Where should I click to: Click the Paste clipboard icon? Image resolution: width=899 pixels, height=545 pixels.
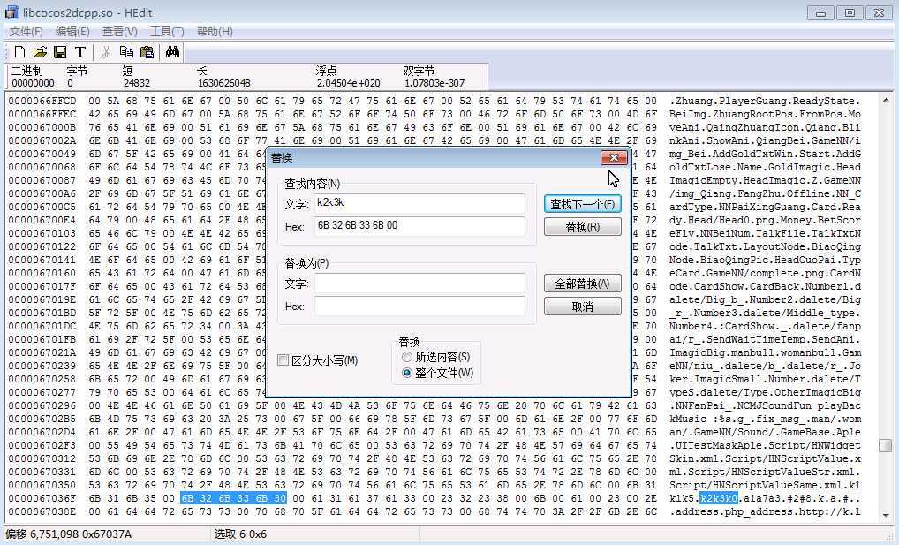point(147,52)
